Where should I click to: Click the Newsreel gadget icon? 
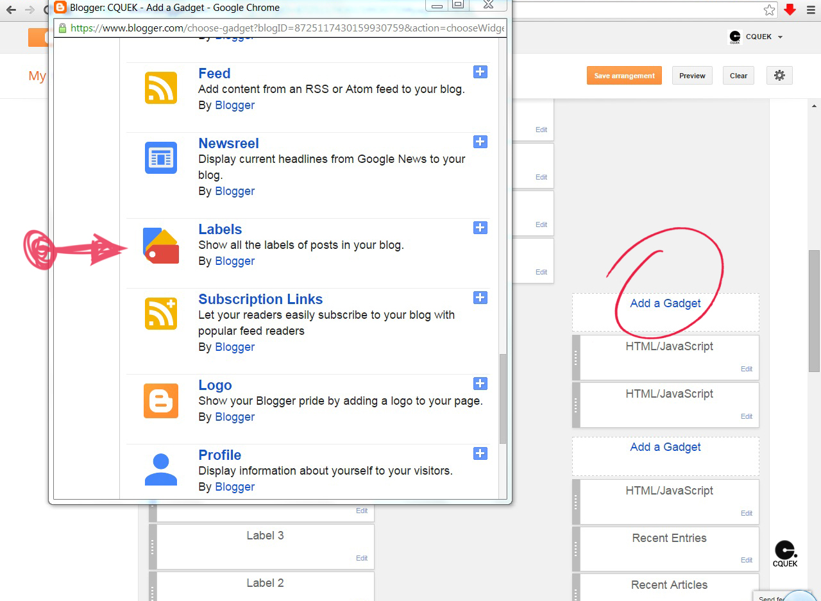point(161,157)
